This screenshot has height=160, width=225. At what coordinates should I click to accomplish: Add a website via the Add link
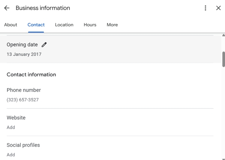coord(11,127)
